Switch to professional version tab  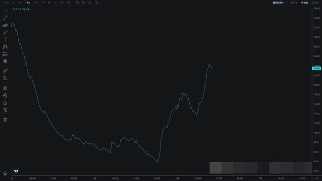(x=305, y=2)
